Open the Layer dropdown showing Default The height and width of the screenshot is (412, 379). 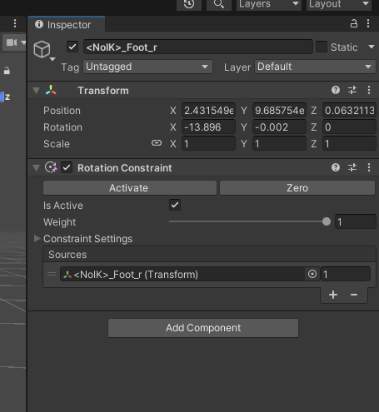point(315,67)
